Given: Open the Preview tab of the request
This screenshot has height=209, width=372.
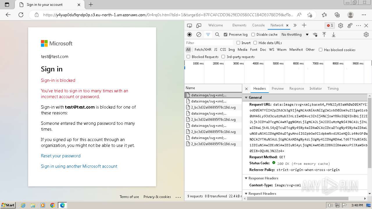Looking at the screenshot, I should [278, 89].
